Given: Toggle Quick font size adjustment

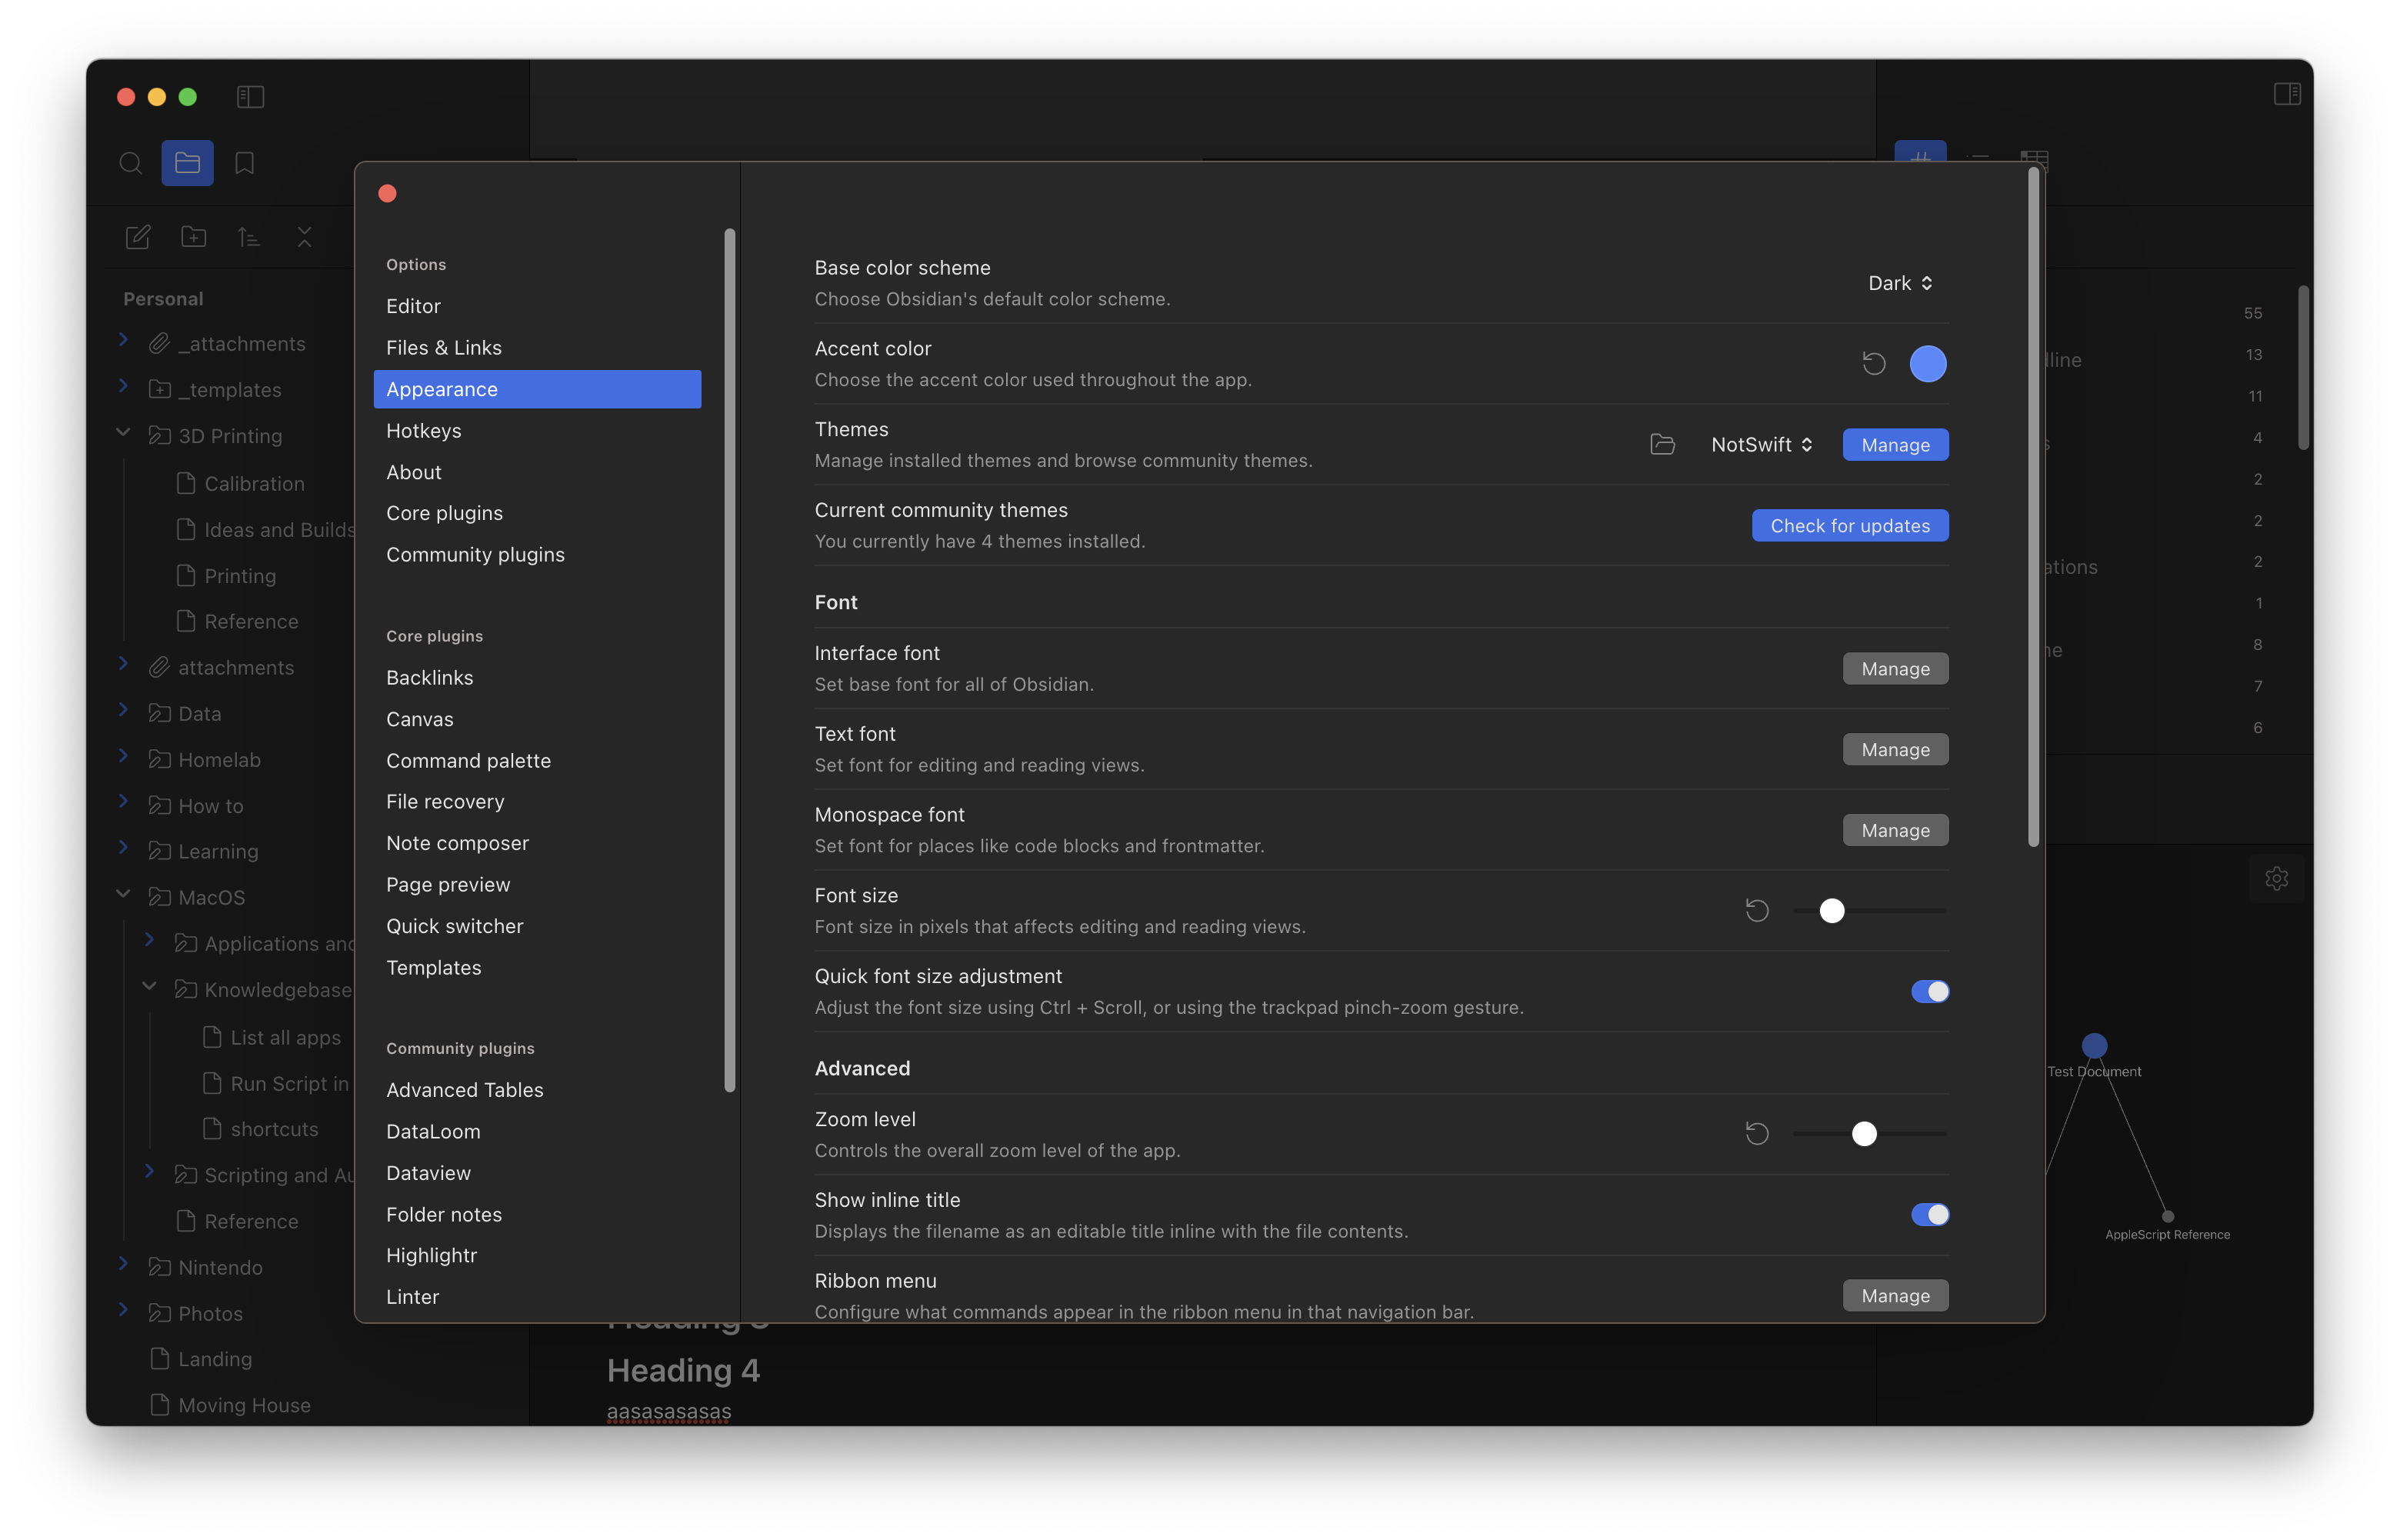Looking at the screenshot, I should (1930, 992).
